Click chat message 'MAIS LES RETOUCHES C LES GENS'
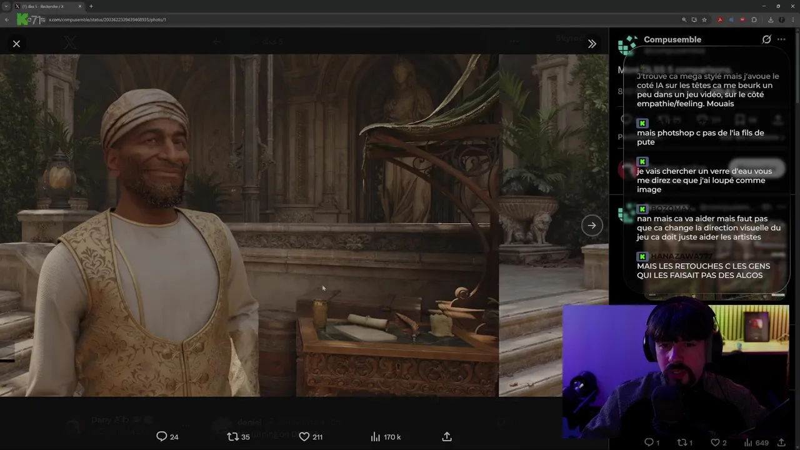 coord(703,271)
